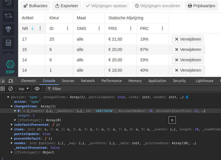Expand changedItems entry 0
This screenshot has width=221, height=160.
click(15, 111)
